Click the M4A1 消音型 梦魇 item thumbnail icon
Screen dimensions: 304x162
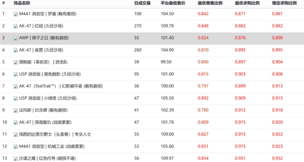tap(16, 14)
